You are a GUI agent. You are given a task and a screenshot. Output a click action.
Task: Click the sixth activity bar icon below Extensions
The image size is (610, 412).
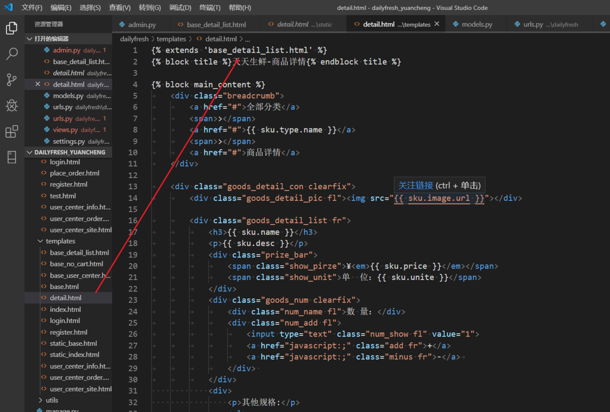pos(12,157)
